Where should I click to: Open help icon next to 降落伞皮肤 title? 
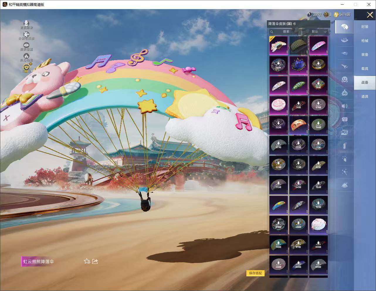(x=294, y=24)
